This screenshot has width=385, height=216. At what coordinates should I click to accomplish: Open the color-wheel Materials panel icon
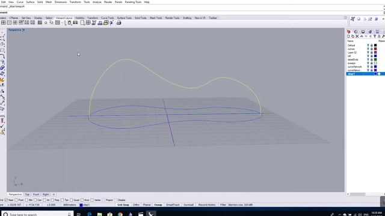[356, 32]
